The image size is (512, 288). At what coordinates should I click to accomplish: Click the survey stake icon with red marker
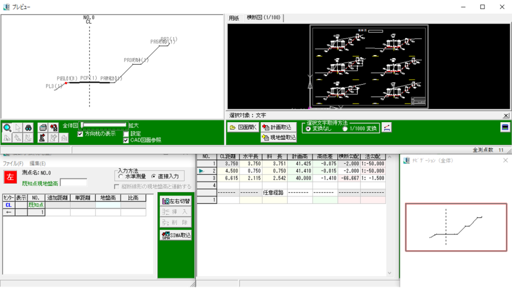[43, 138]
